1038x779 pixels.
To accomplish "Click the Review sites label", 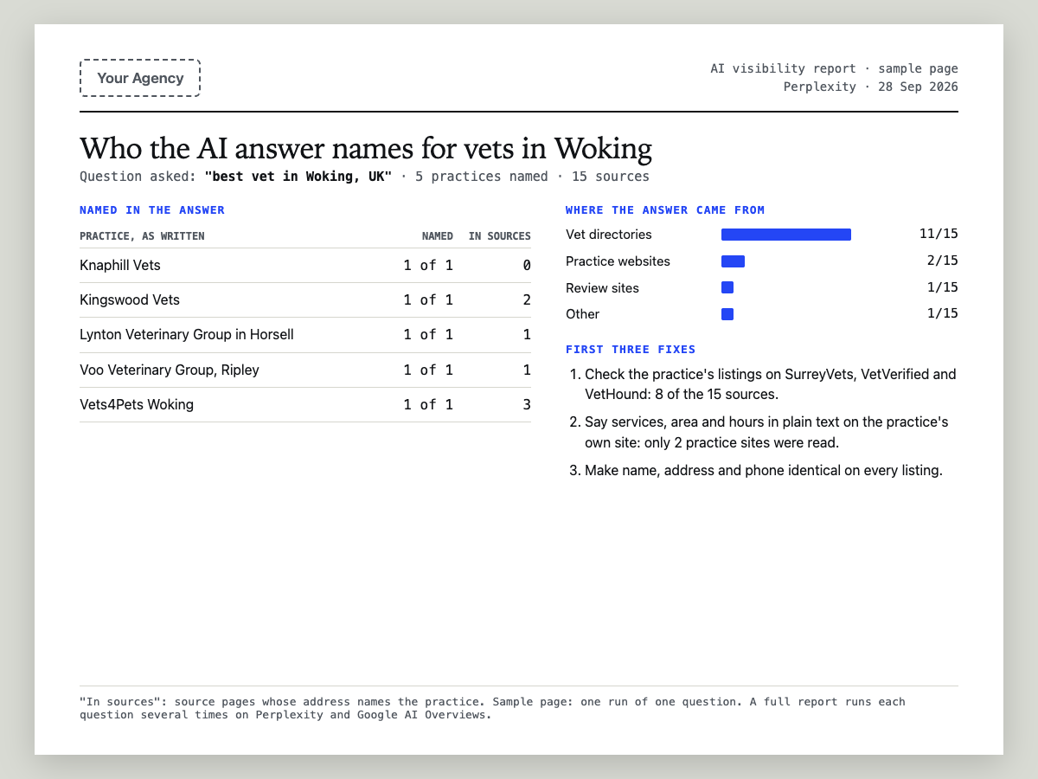I will coord(602,287).
